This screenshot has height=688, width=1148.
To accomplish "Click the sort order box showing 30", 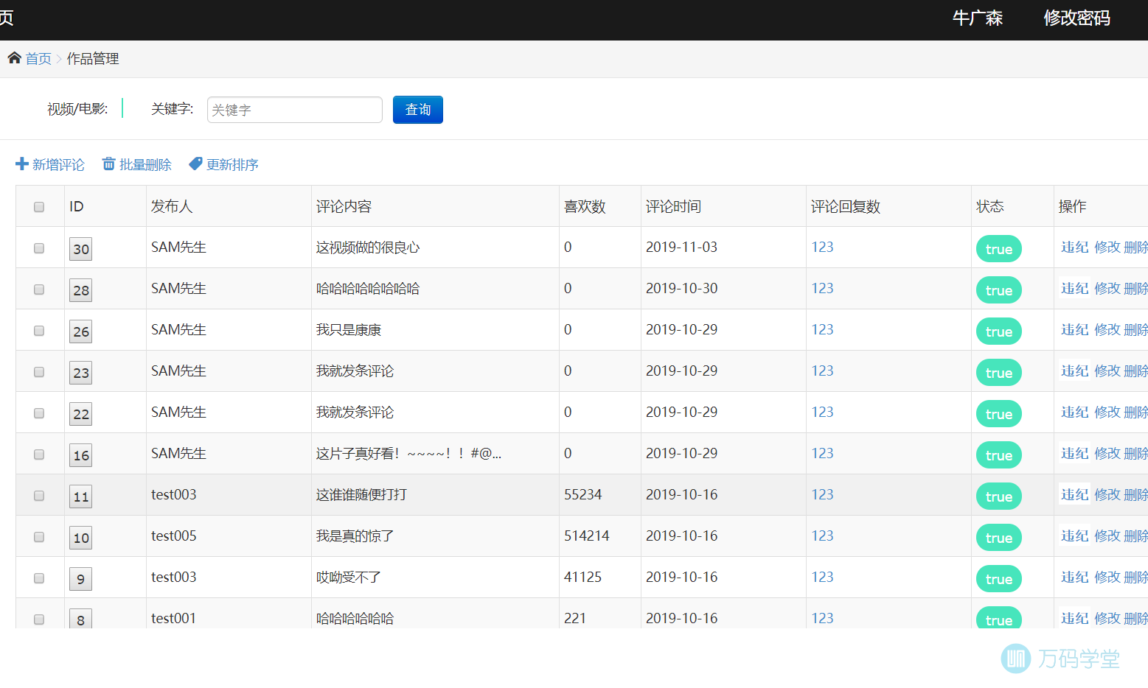I will (81, 249).
